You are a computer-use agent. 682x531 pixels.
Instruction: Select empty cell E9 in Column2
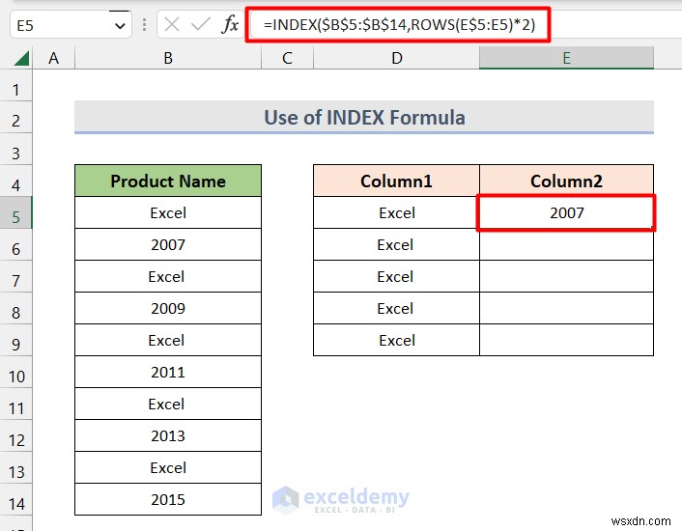click(566, 340)
